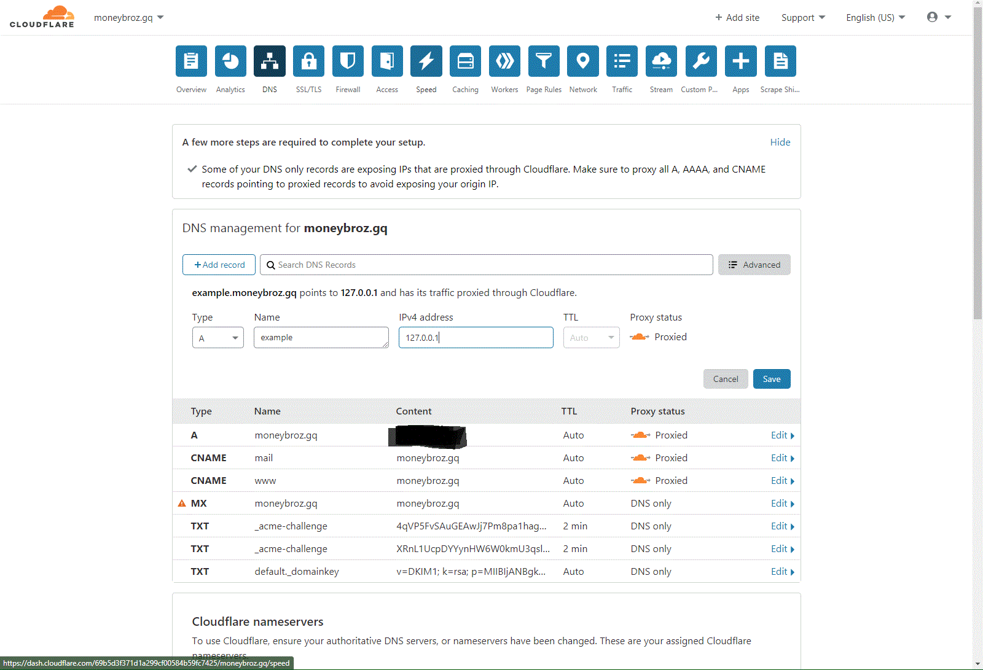This screenshot has height=670, width=983.
Task: Edit the first _acme-challenge TXT record
Action: 782,526
